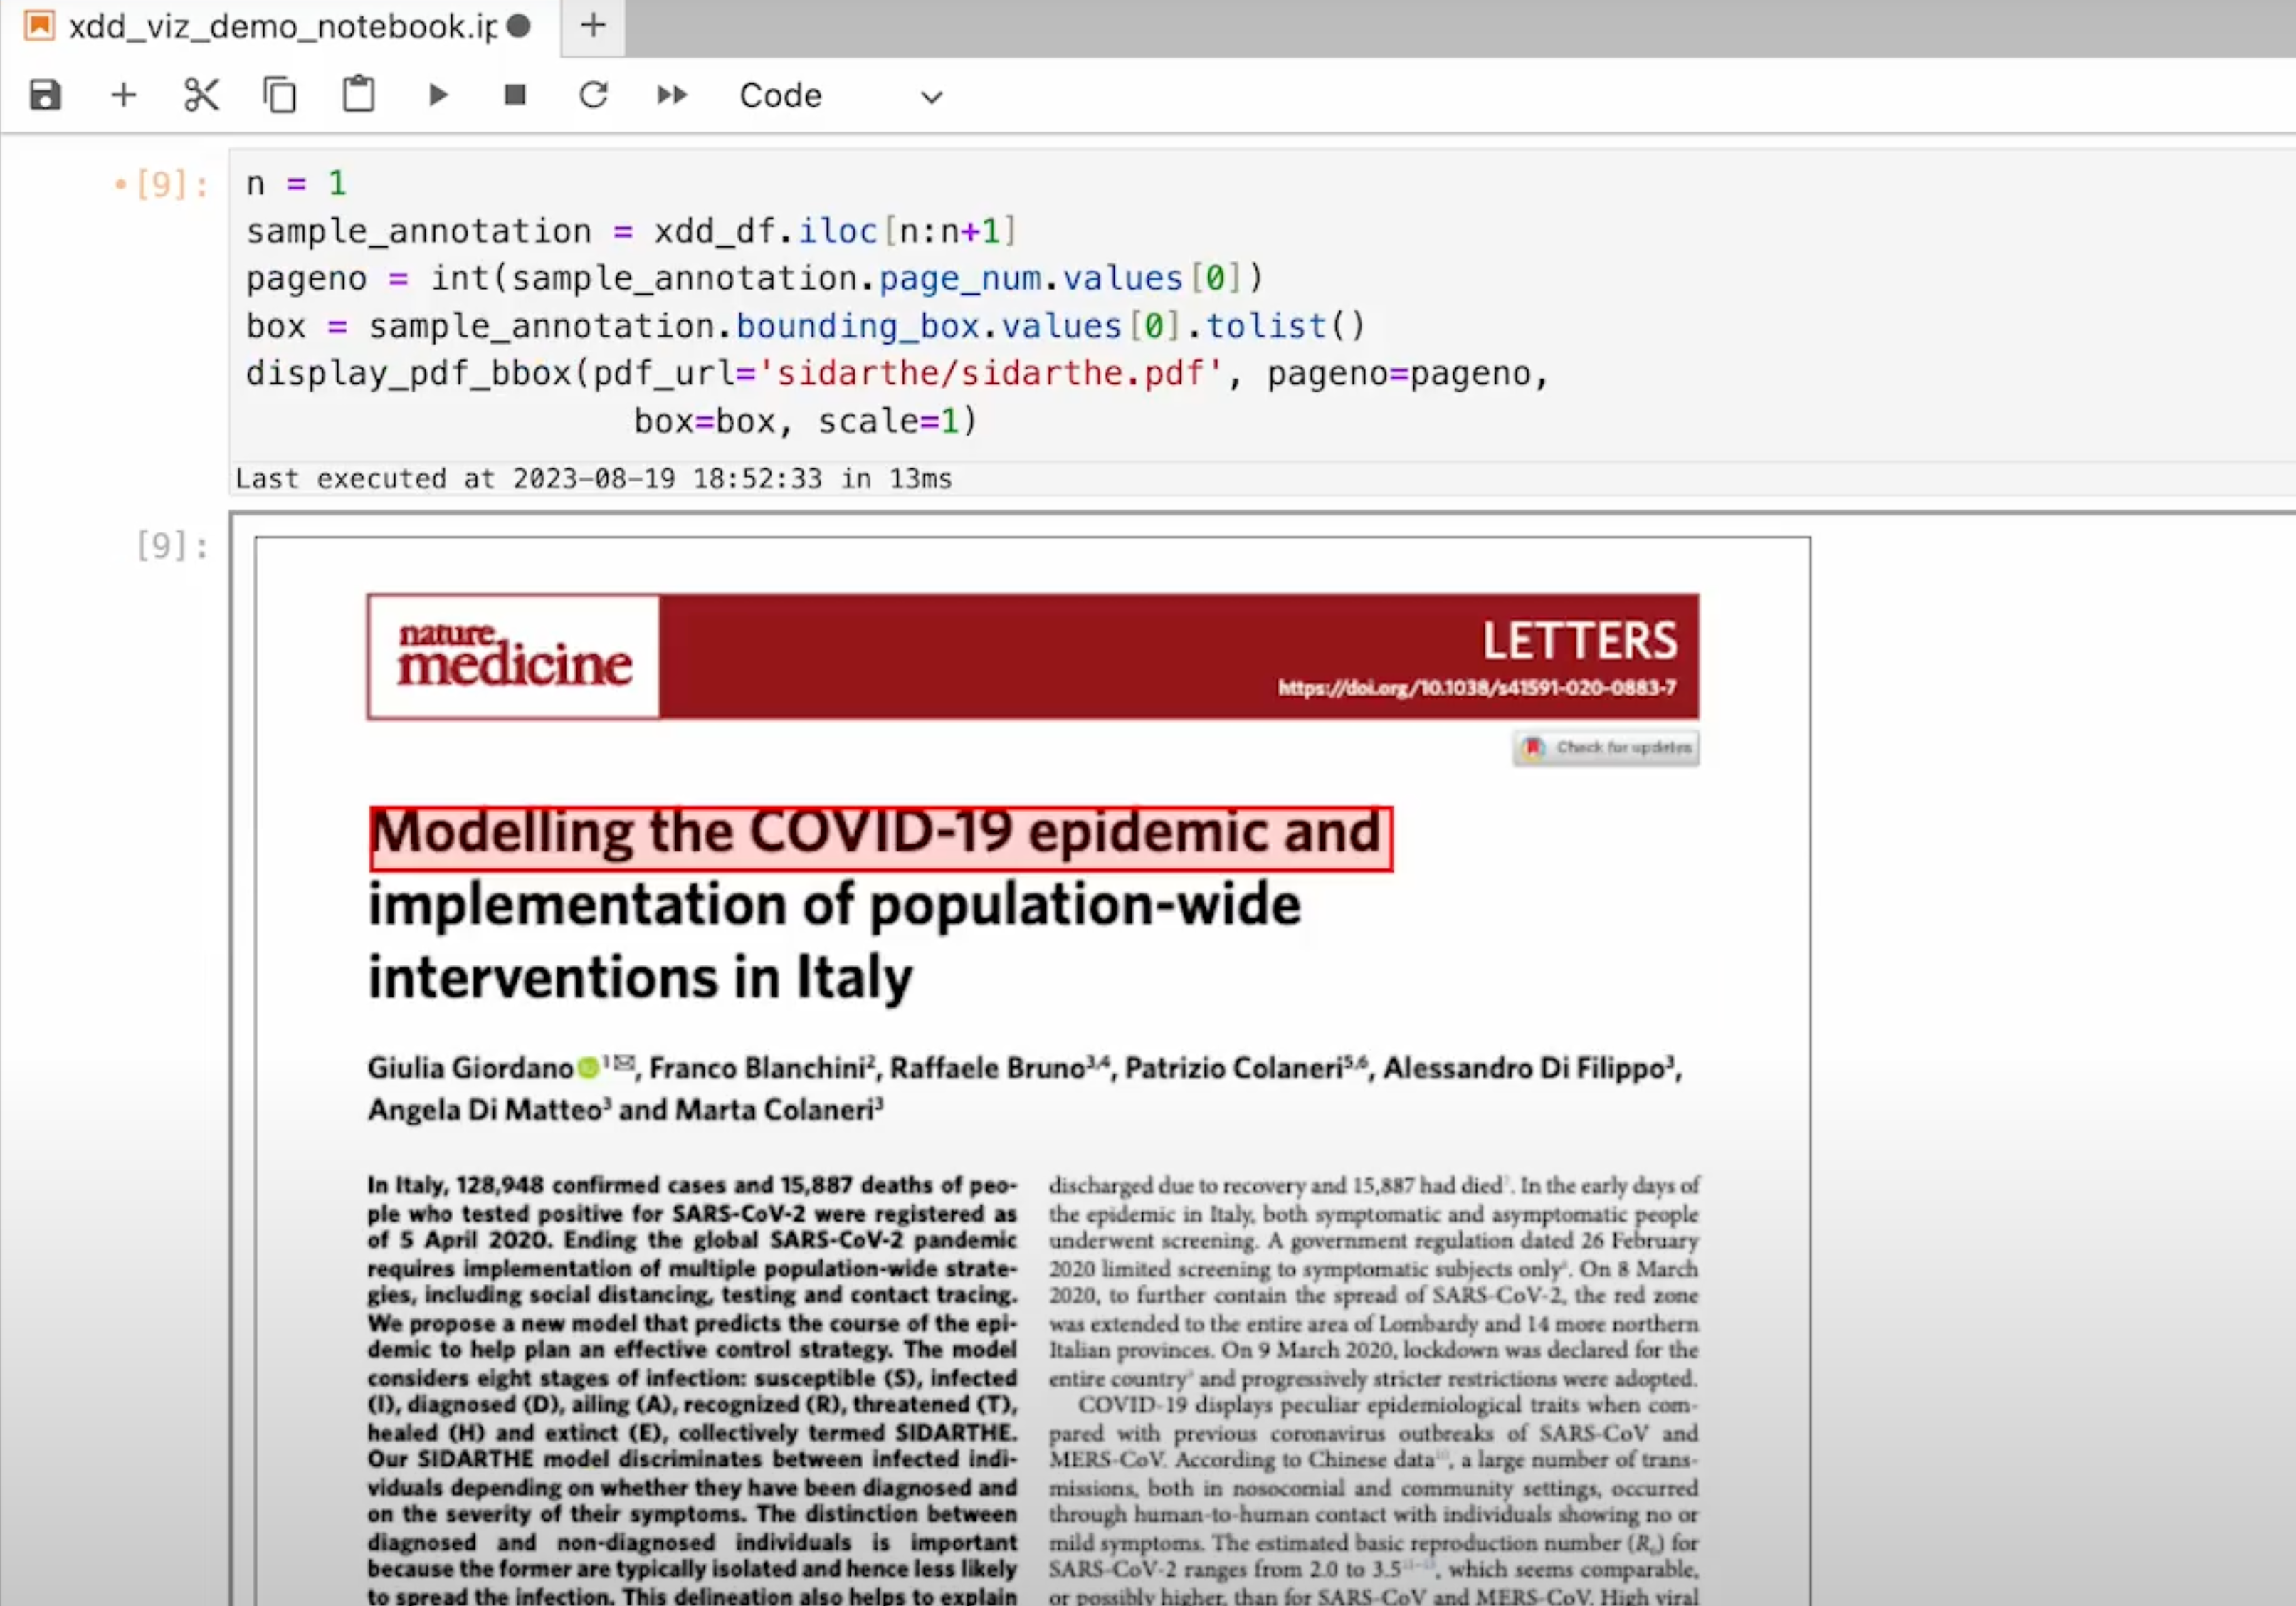Restart kernel and run all cells

point(672,96)
